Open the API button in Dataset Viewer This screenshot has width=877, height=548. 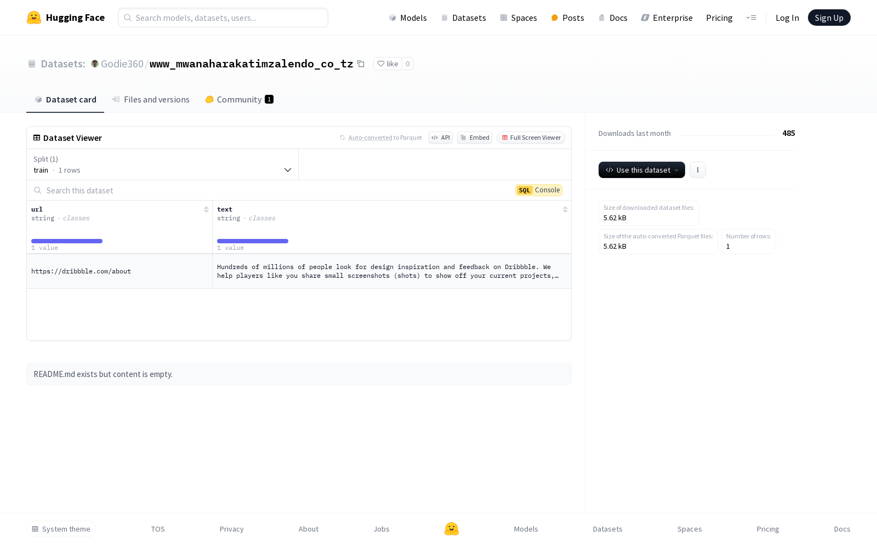click(441, 138)
